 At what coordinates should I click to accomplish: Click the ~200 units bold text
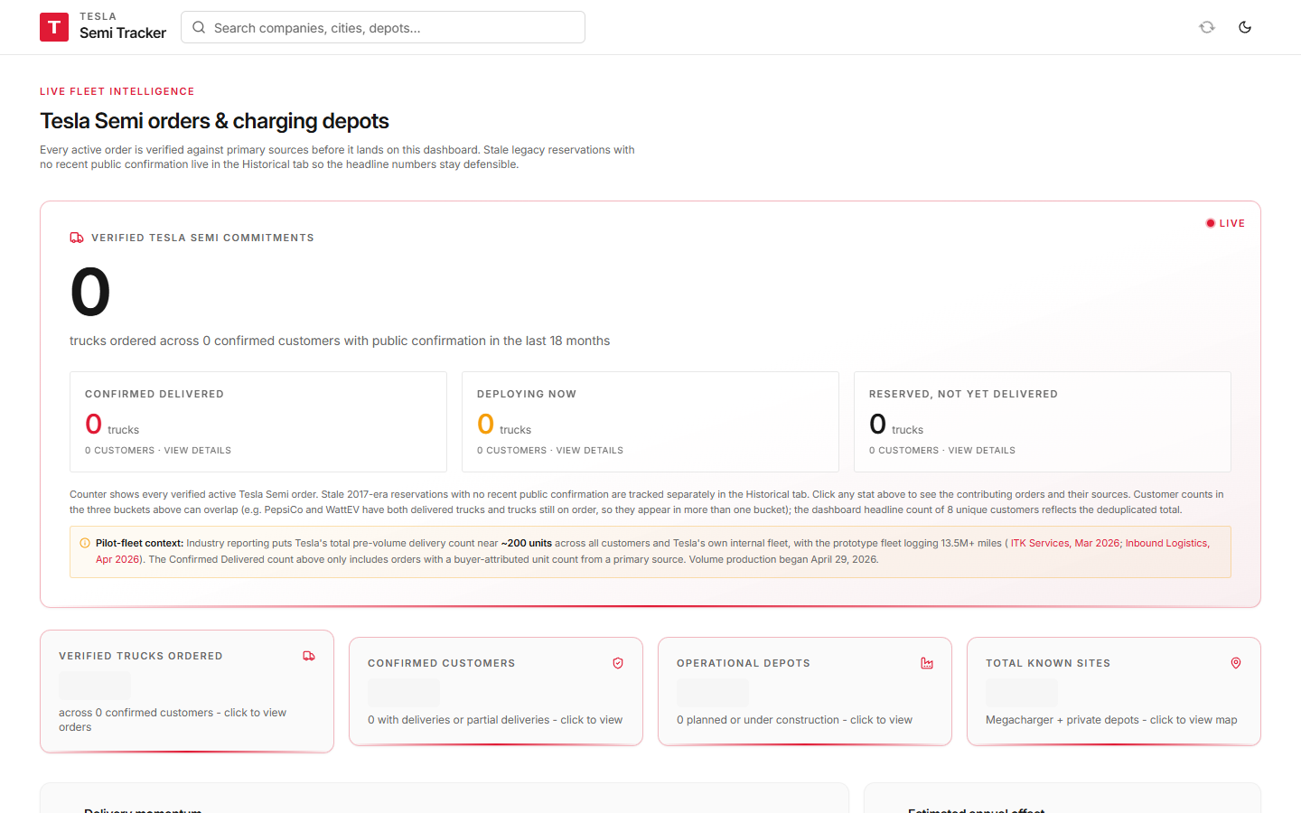click(527, 543)
